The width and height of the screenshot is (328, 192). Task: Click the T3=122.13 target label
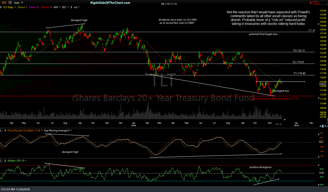point(299,50)
